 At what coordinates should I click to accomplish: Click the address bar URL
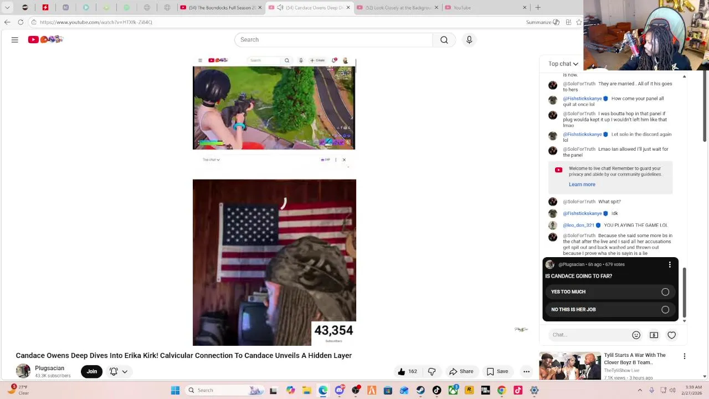coord(96,22)
